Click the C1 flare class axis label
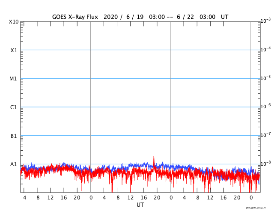This screenshot has width=274, height=214. (x=14, y=107)
